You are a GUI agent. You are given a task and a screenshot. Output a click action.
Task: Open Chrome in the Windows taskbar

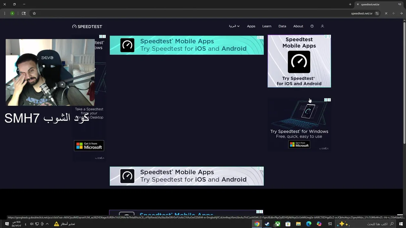pos(257,224)
